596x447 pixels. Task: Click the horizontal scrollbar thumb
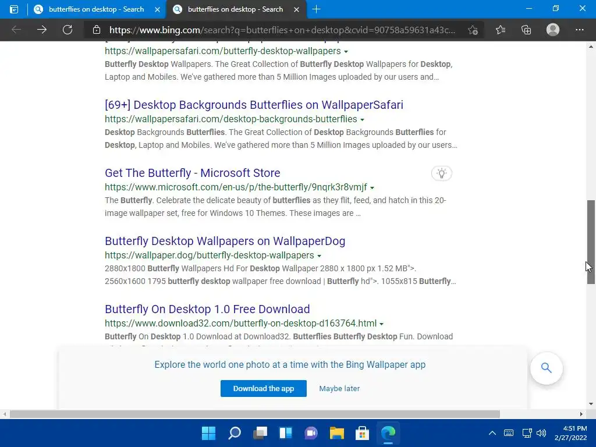click(255, 414)
